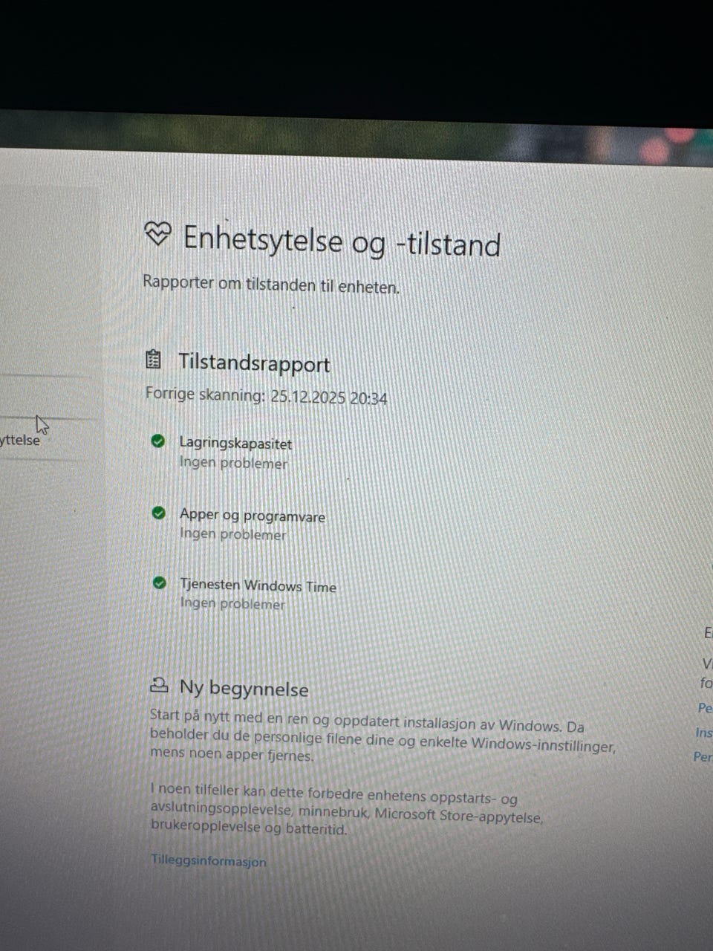Click the Tilstandsrapport heading
Image resolution: width=713 pixels, height=951 pixels.
[x=254, y=363]
